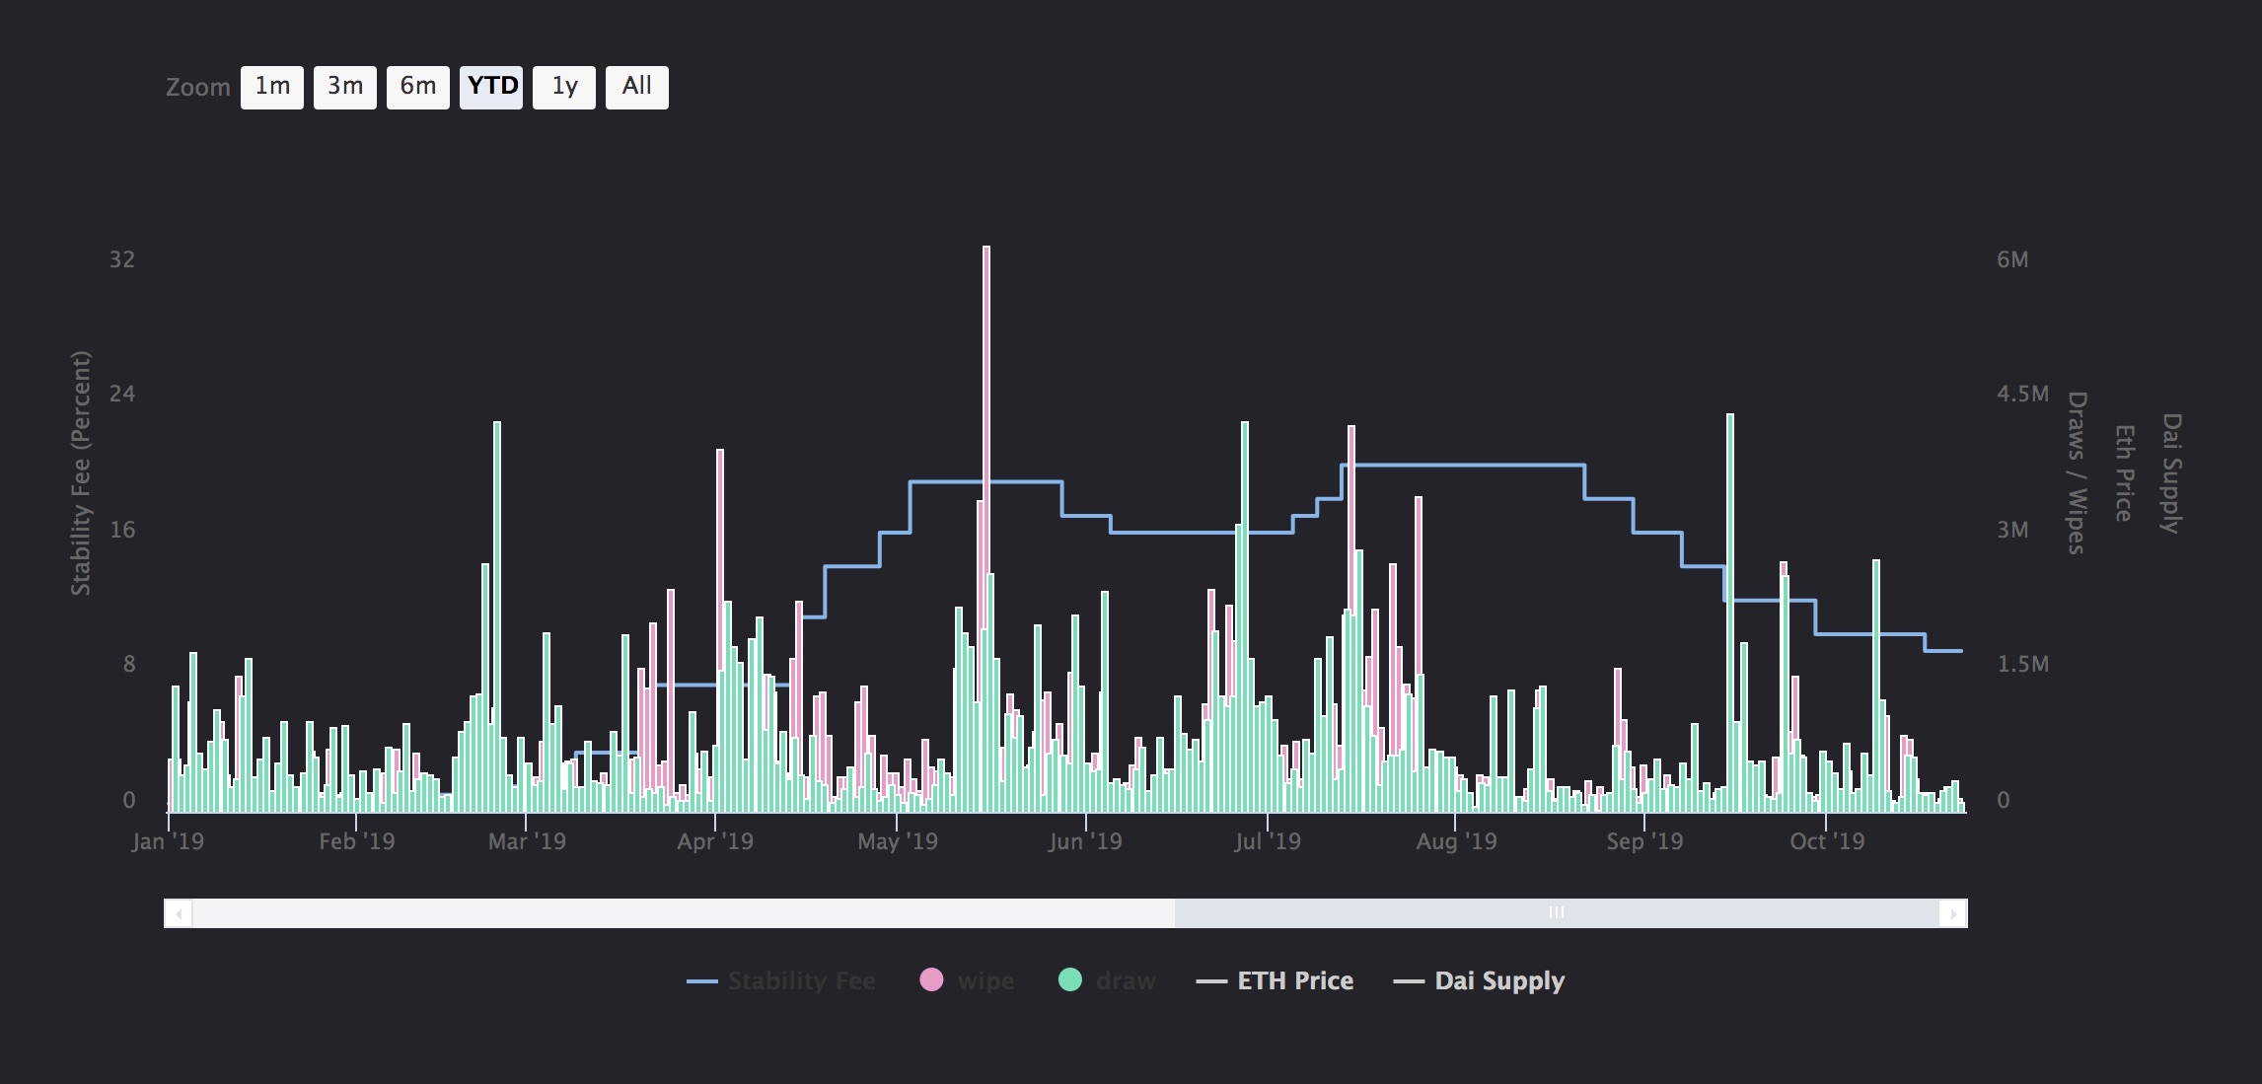Click the Draws / Wipes axis title
Screen dimensions: 2262x1084
[x=2077, y=473]
